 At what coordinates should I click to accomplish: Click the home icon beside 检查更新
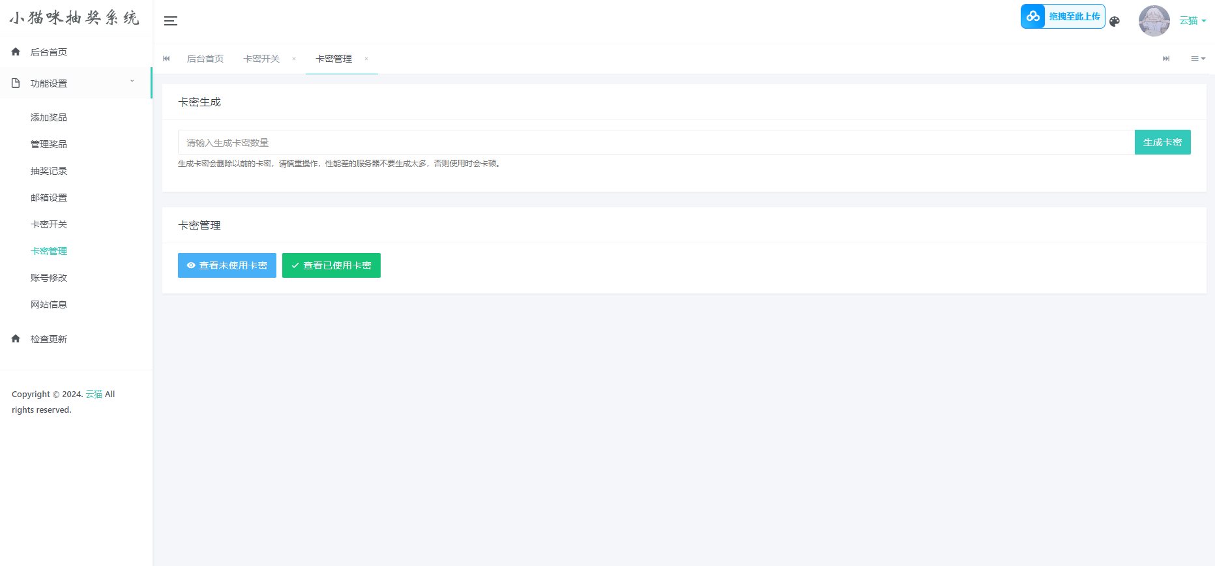16,338
